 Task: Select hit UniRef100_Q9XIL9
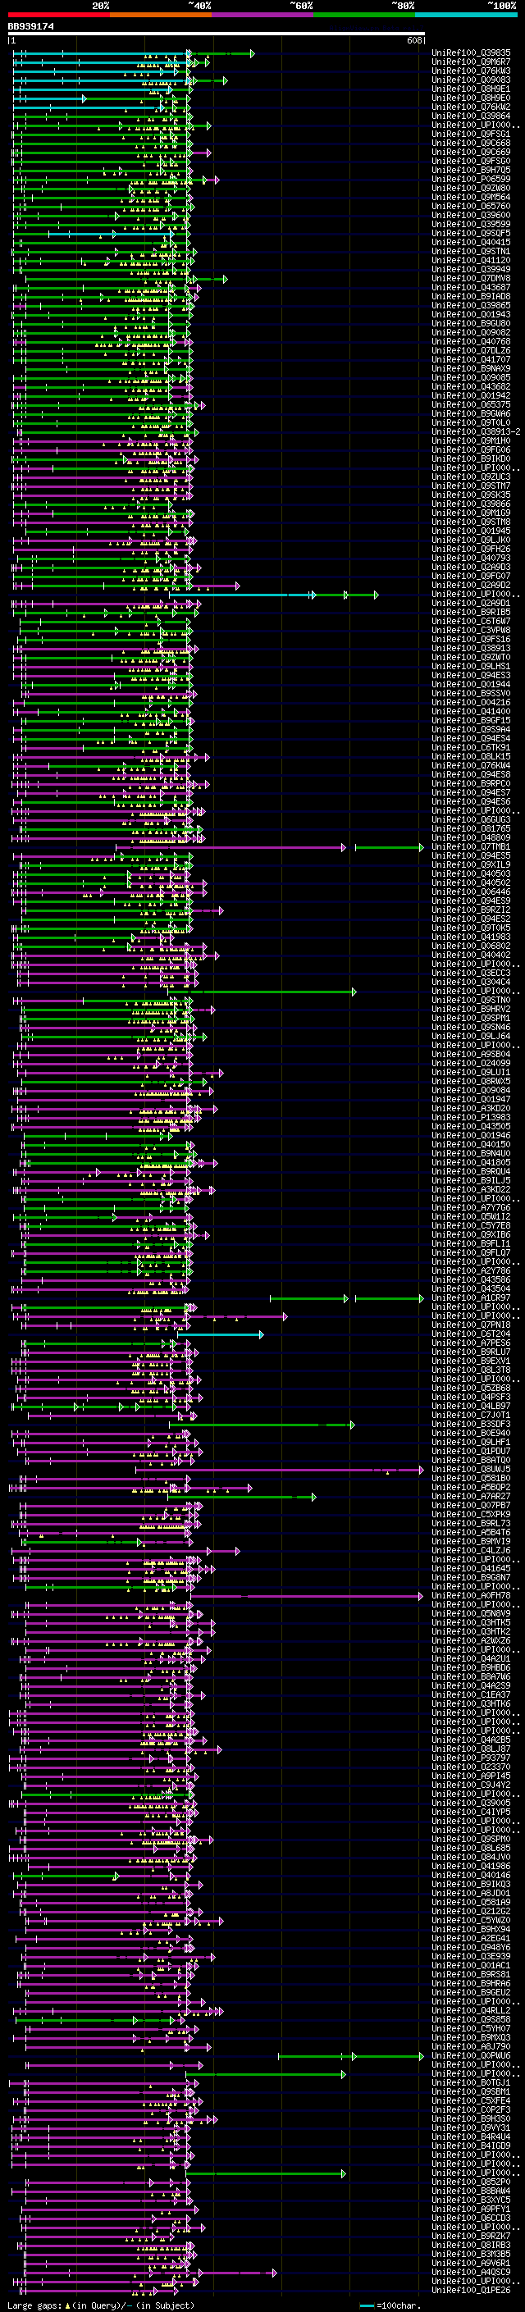point(471,865)
